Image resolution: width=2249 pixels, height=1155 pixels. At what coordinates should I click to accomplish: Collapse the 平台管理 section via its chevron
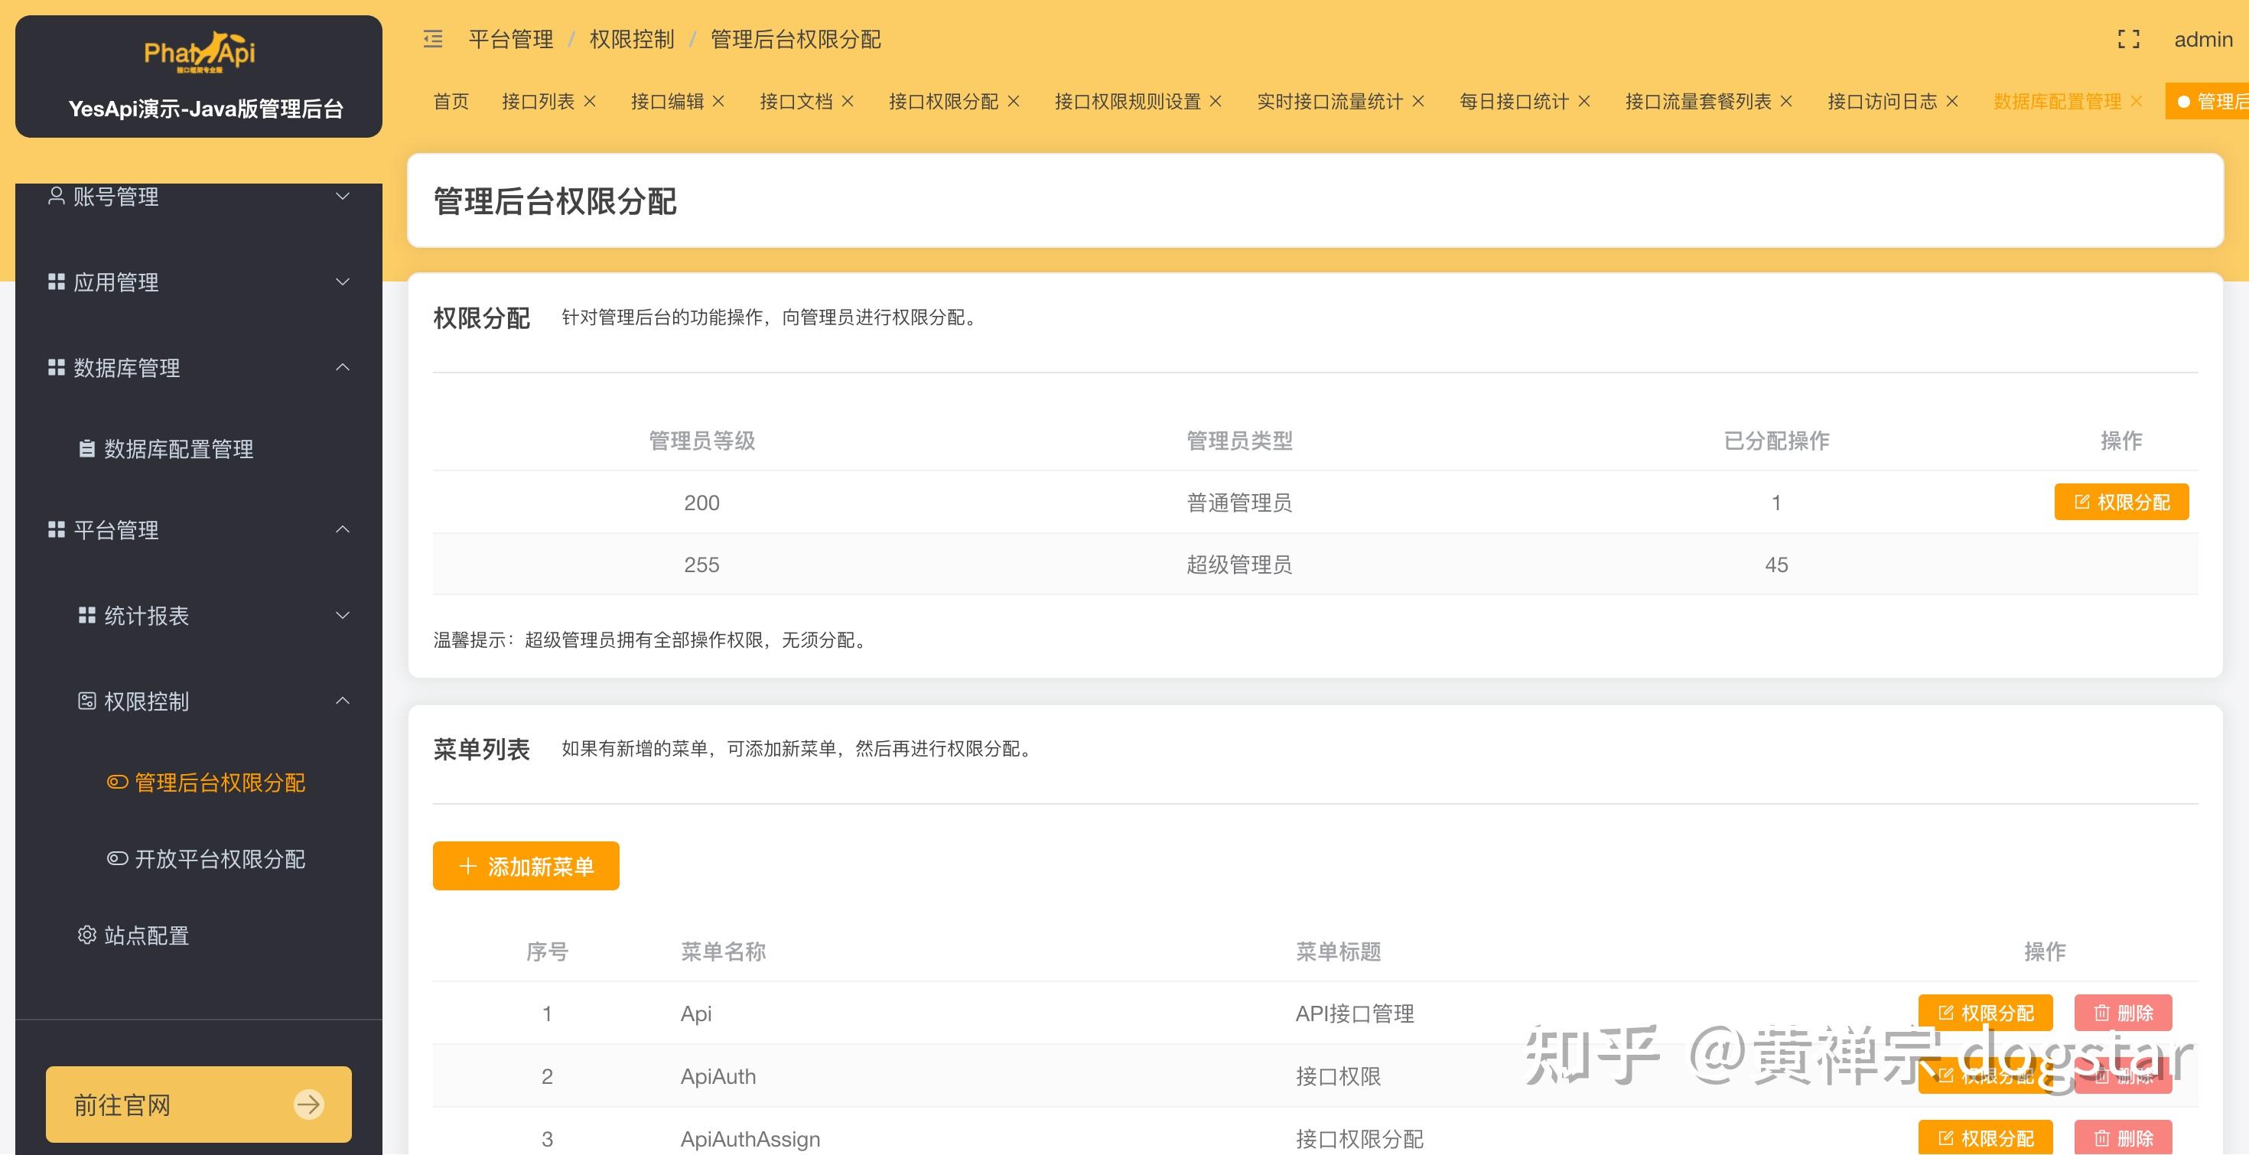342,529
